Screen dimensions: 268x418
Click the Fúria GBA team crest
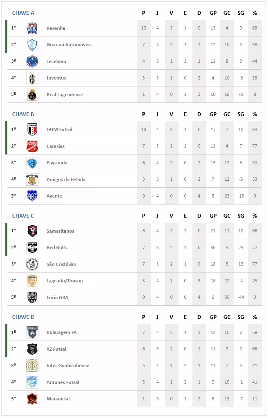click(32, 298)
